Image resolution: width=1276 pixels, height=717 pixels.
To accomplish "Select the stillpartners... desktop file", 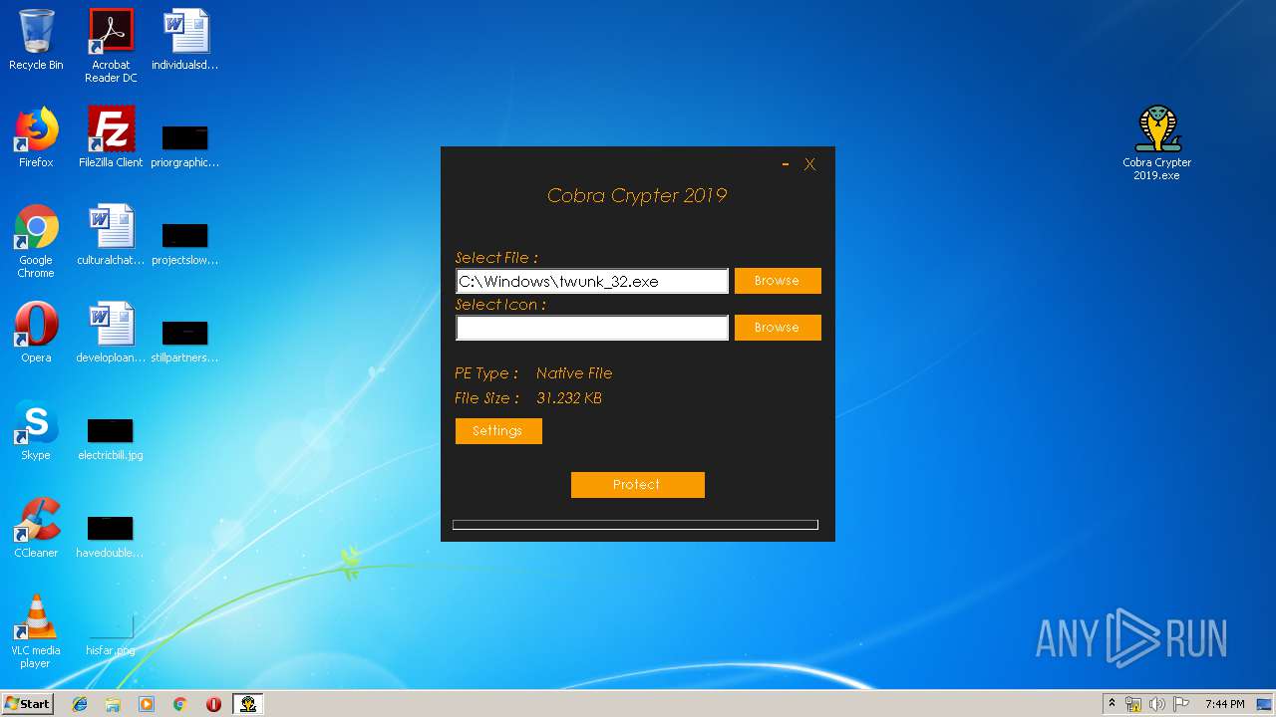I will tap(185, 341).
